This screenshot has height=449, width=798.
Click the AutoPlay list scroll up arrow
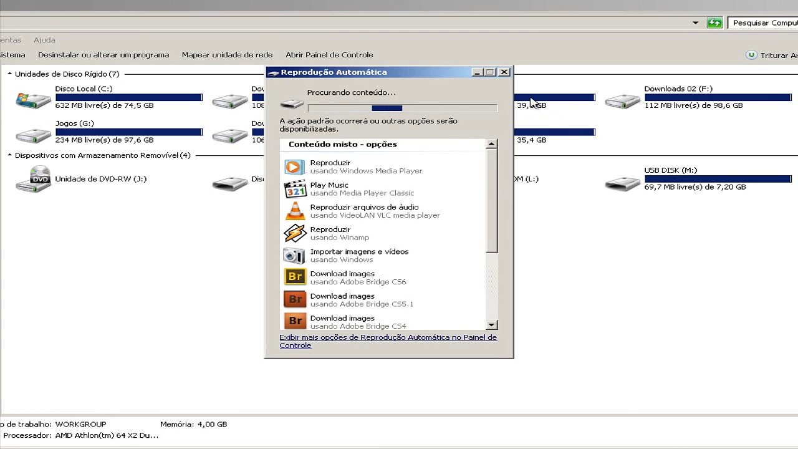pyautogui.click(x=491, y=144)
